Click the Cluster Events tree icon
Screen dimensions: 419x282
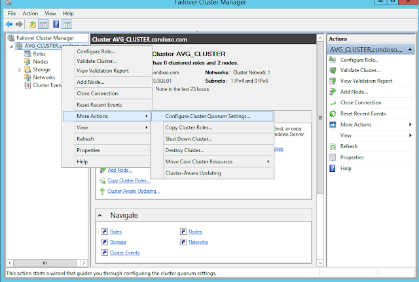pyautogui.click(x=27, y=85)
